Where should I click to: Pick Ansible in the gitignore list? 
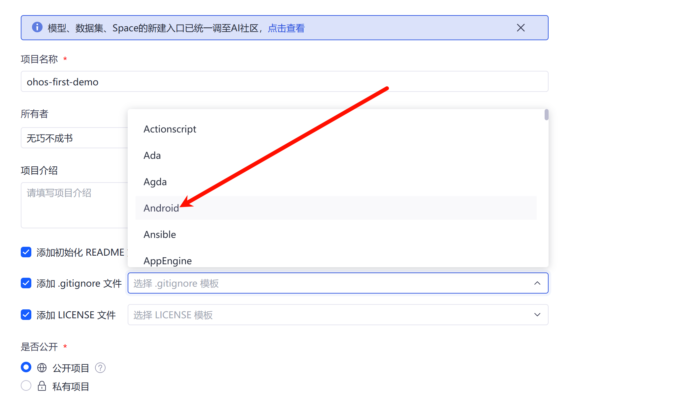pos(160,234)
